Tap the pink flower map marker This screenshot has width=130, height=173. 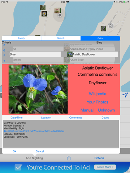coord(58,10)
